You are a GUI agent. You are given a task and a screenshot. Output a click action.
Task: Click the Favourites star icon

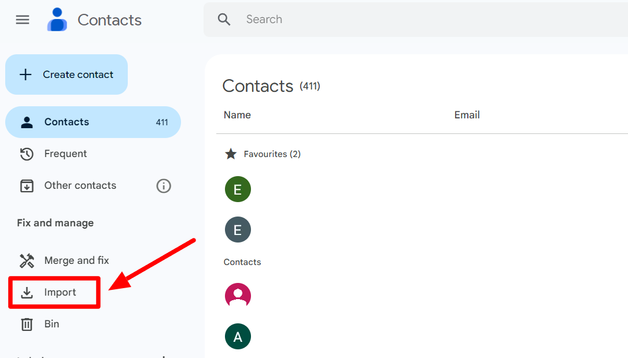click(x=231, y=154)
